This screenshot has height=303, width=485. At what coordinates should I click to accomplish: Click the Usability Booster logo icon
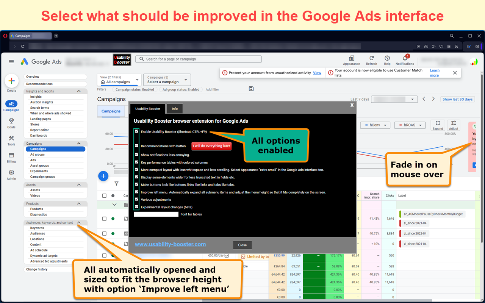click(x=122, y=60)
